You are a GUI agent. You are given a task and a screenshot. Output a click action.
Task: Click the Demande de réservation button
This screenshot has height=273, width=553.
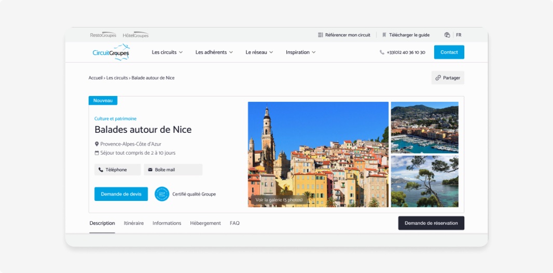tap(431, 223)
